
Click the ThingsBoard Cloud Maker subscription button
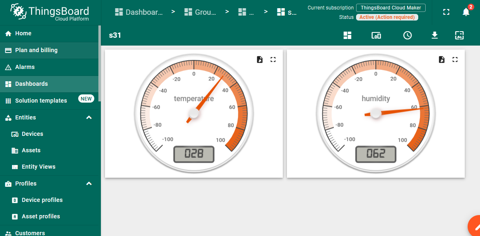tap(391, 8)
